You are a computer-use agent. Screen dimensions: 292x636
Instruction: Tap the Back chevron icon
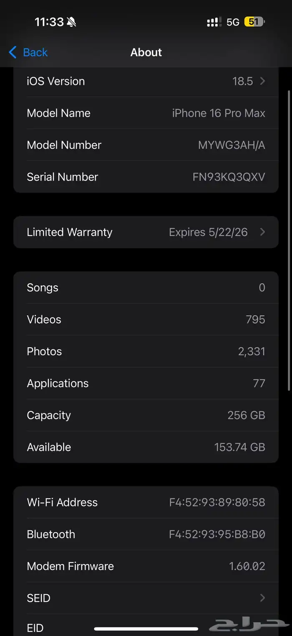point(13,52)
